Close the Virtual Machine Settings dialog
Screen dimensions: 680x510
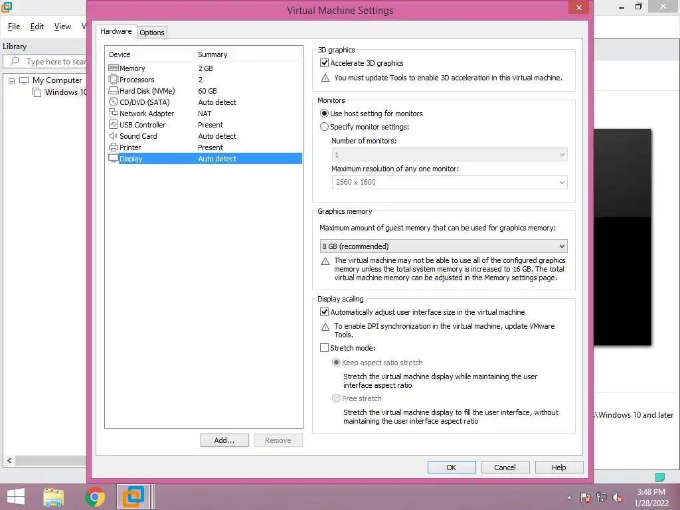click(x=578, y=7)
